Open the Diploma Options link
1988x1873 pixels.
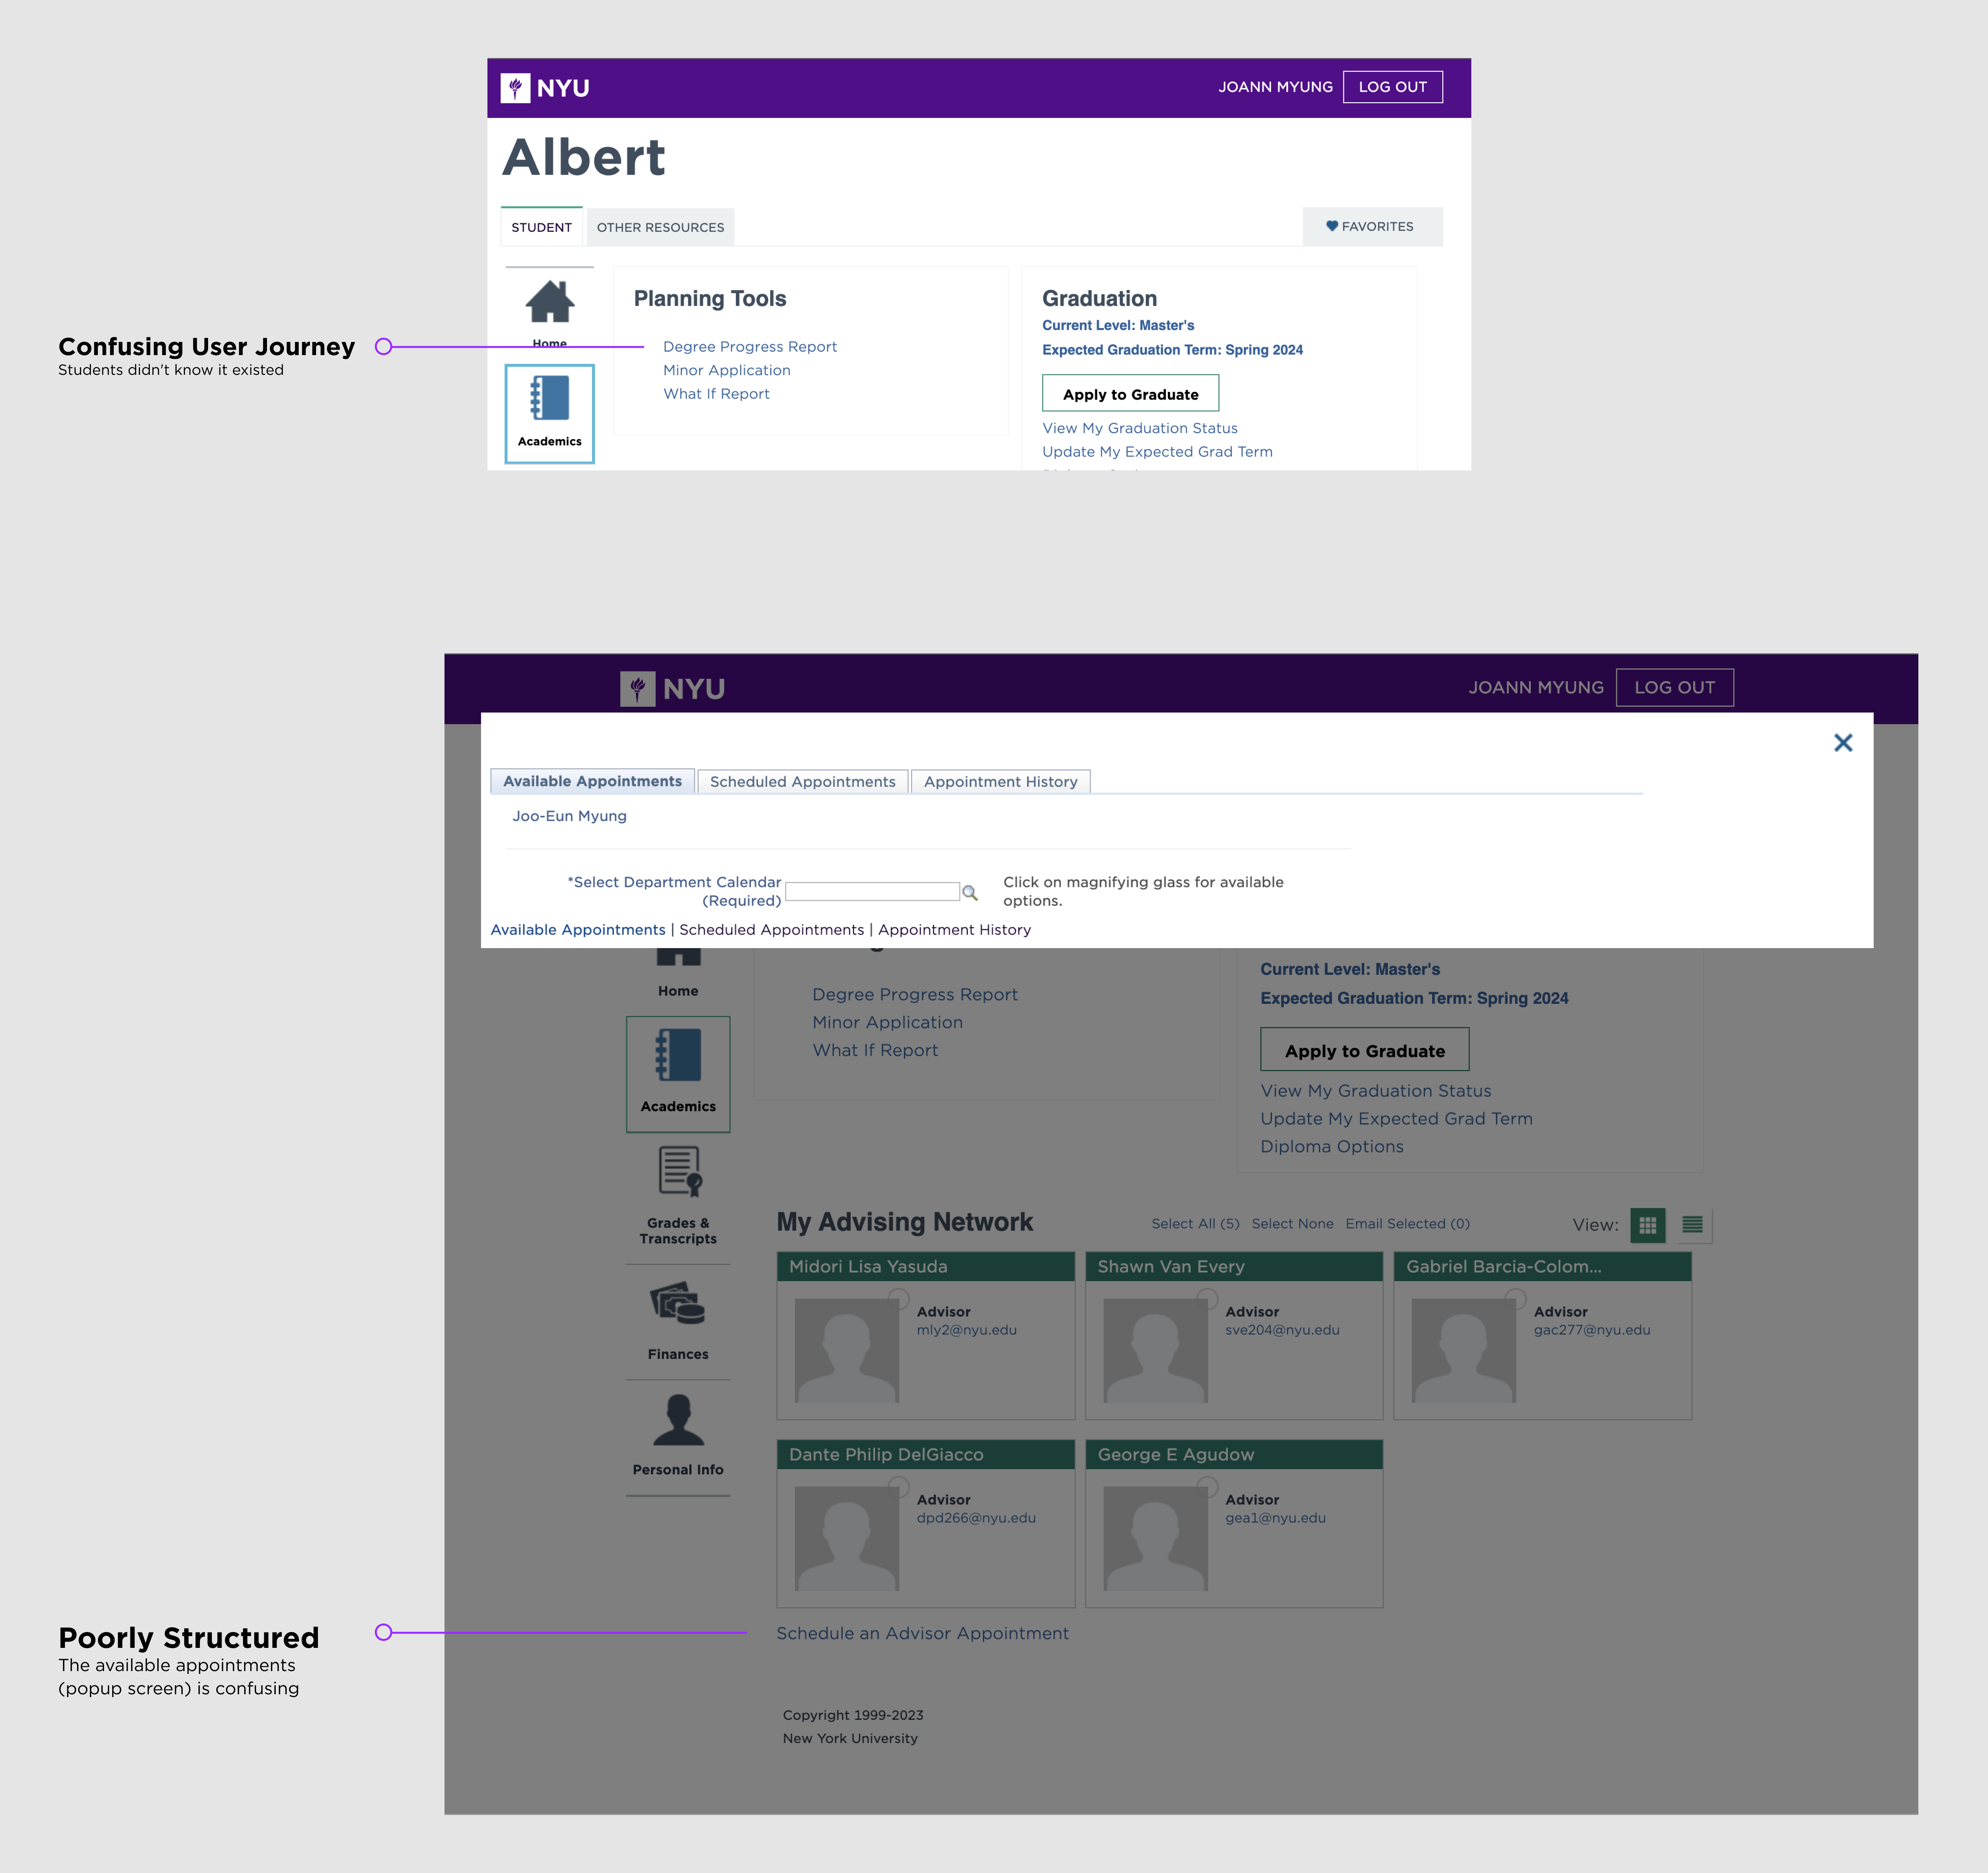click(1332, 1147)
